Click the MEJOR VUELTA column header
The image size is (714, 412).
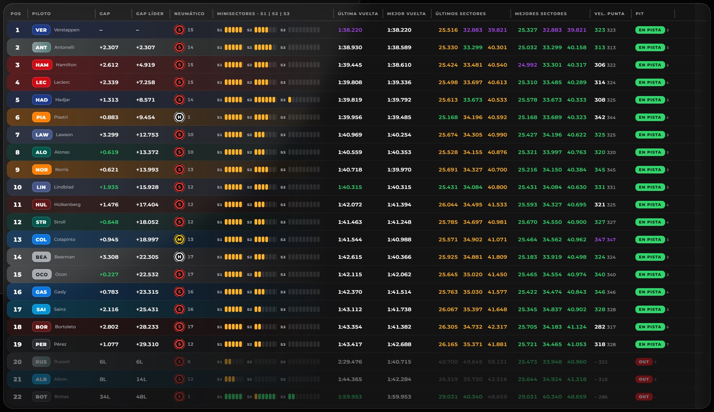point(406,13)
